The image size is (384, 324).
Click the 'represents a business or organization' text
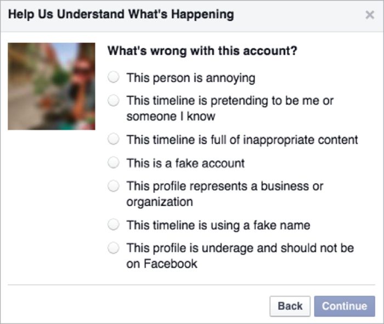(224, 194)
